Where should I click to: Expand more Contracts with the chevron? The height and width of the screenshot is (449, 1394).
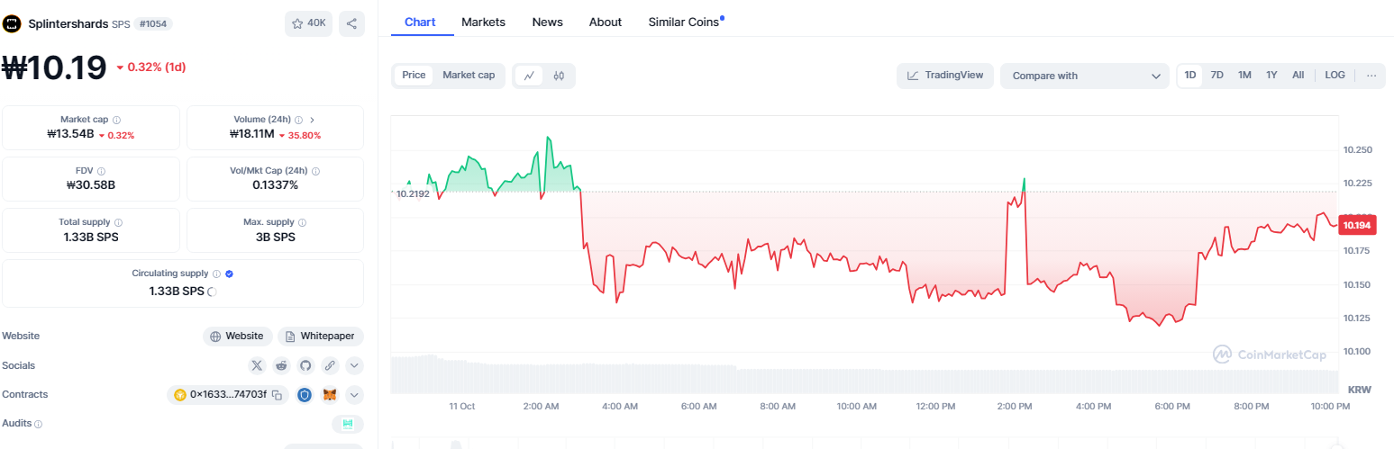point(354,395)
